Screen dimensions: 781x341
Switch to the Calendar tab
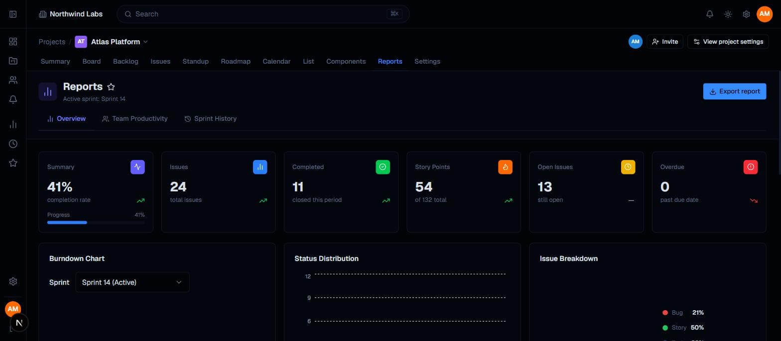[x=276, y=61]
